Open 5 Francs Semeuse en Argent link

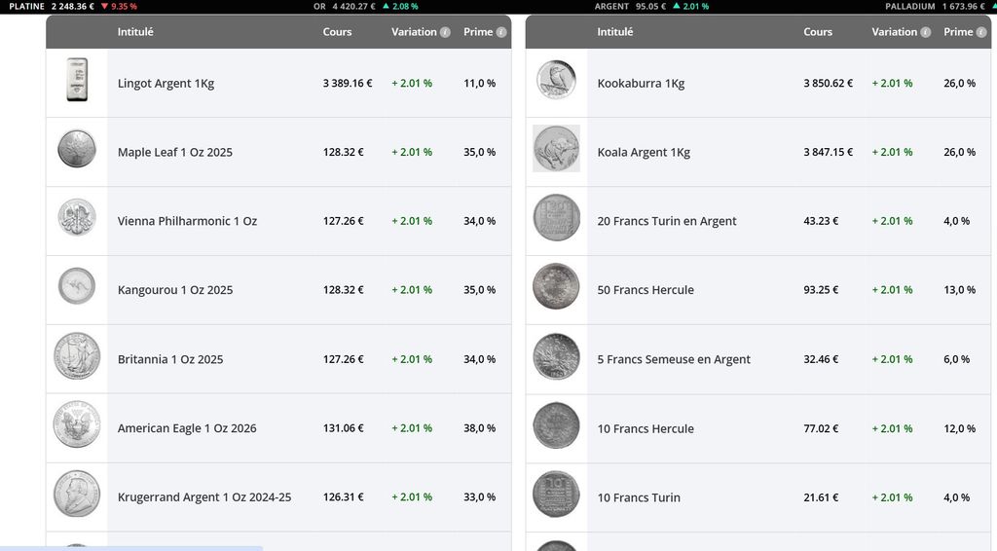[674, 359]
